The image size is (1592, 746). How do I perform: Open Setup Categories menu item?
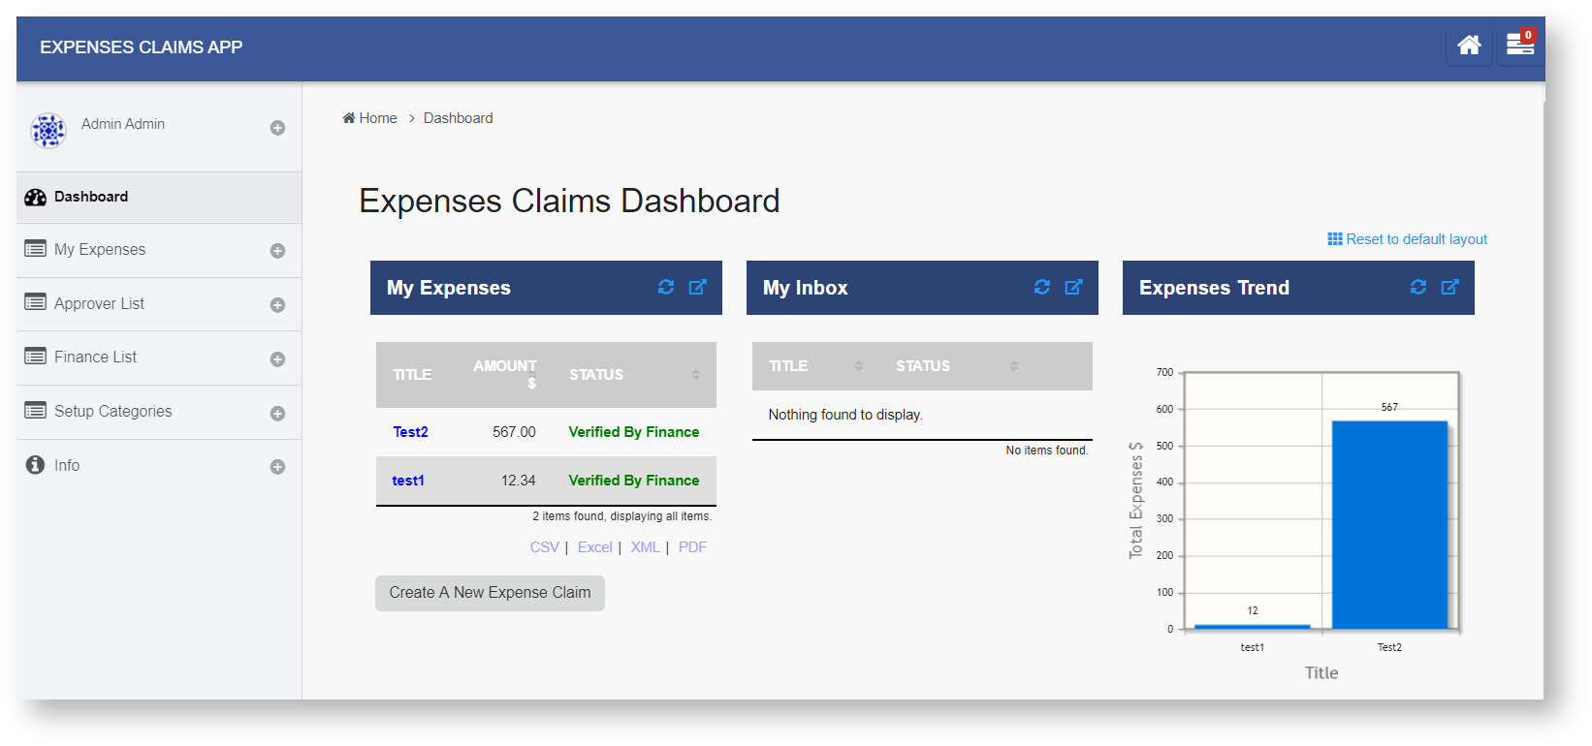(159, 412)
